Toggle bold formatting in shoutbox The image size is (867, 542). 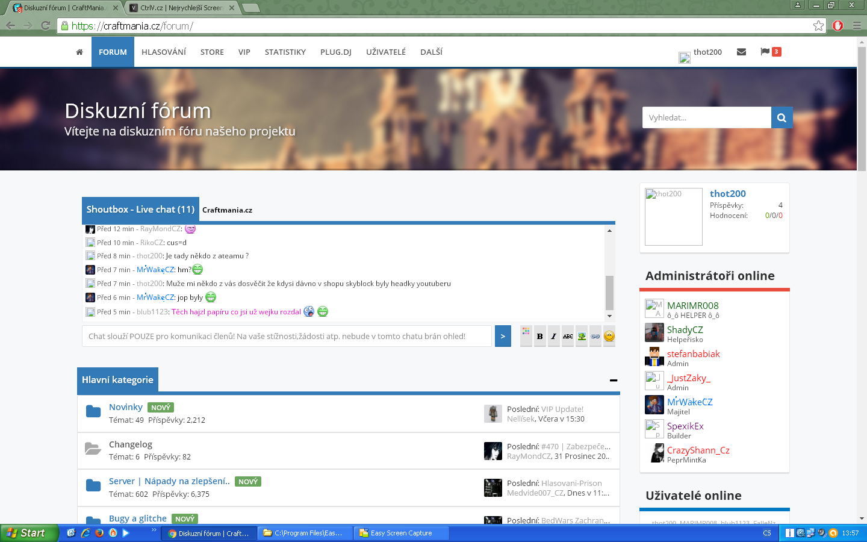click(x=539, y=336)
